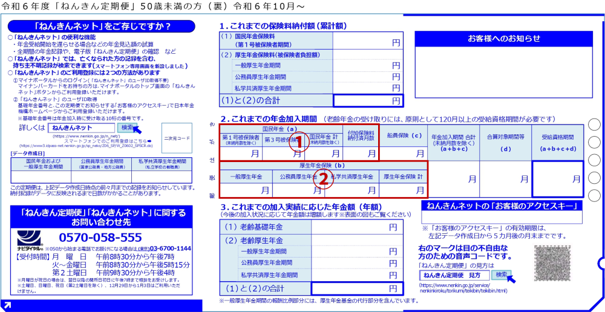Open the teikibin.html URL under 見方
This screenshot has height=312, width=605.
pos(463,288)
